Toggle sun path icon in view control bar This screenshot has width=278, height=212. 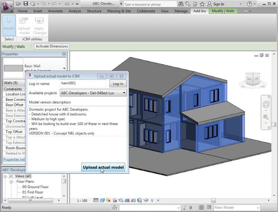click(108, 200)
